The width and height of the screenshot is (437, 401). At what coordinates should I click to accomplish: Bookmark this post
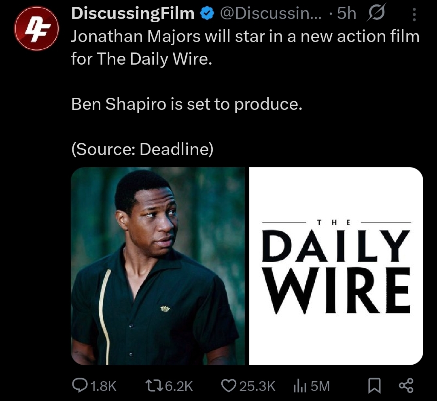(x=374, y=386)
